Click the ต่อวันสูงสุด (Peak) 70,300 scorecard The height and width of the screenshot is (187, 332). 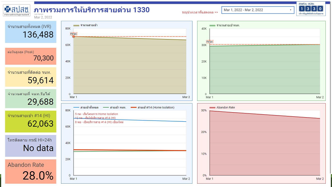click(x=31, y=55)
